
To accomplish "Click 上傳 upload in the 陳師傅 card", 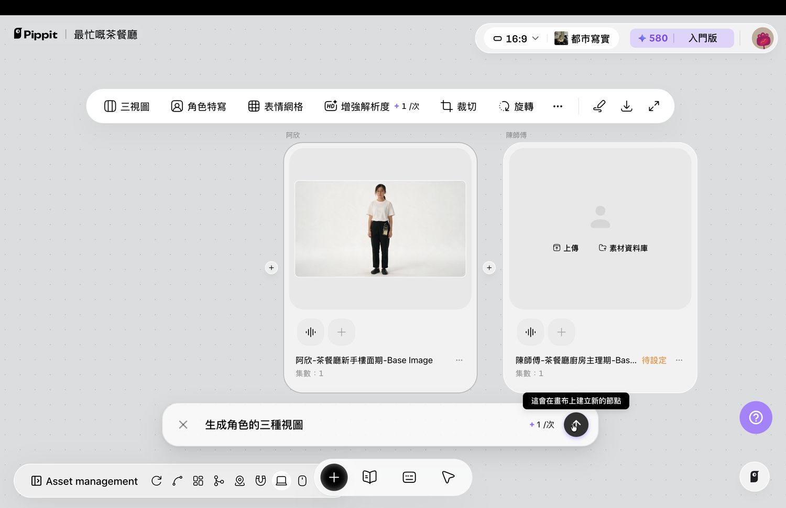I will coord(566,248).
